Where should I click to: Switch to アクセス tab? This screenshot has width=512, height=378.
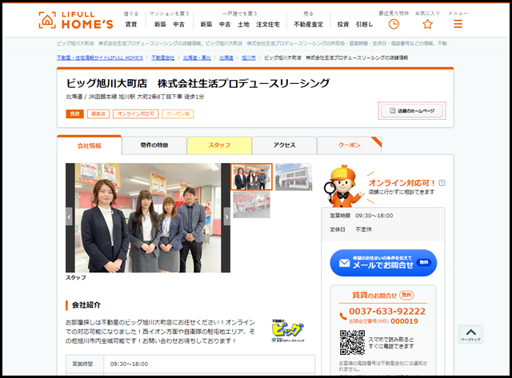[284, 145]
